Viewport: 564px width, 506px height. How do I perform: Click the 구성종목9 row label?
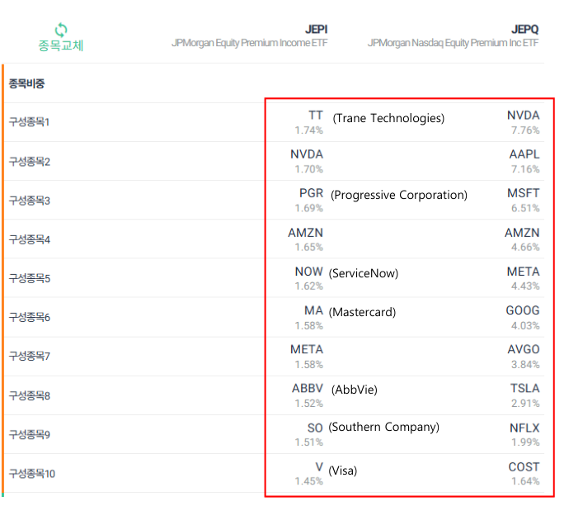30,434
